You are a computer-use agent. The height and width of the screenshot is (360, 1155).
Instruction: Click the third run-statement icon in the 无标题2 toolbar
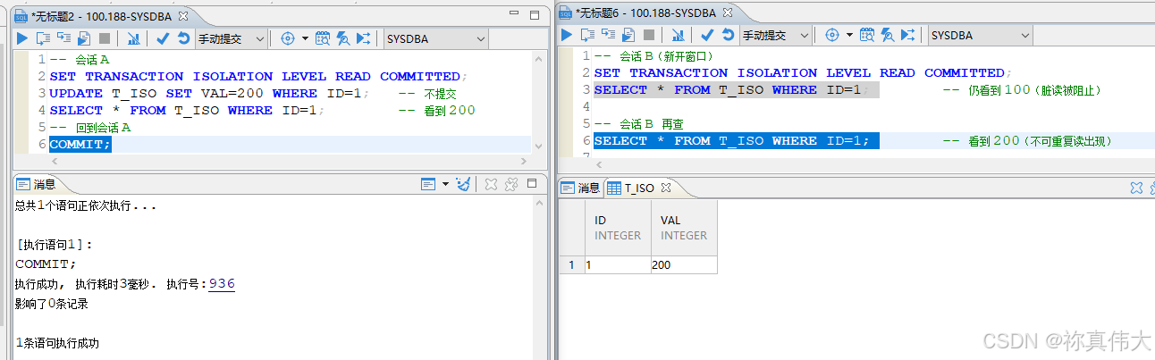[63, 38]
